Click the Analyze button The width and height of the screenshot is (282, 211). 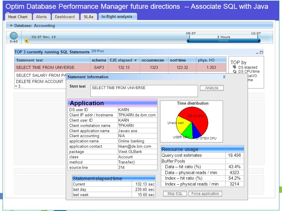click(x=212, y=88)
